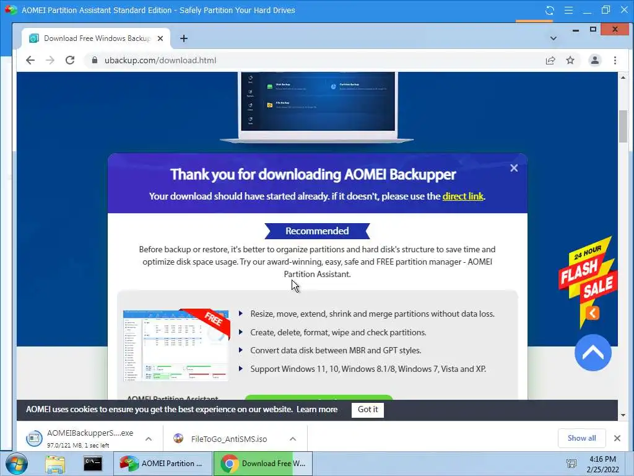This screenshot has height=476, width=634.
Task: Switch to AOMEI Partition taskbar window
Action: click(x=163, y=464)
